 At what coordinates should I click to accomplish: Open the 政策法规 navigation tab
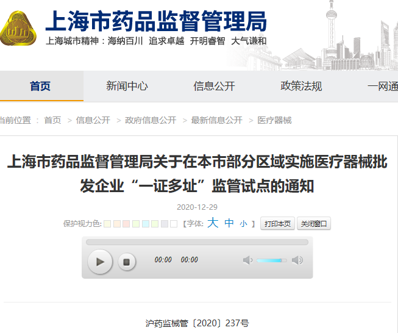[x=301, y=86]
